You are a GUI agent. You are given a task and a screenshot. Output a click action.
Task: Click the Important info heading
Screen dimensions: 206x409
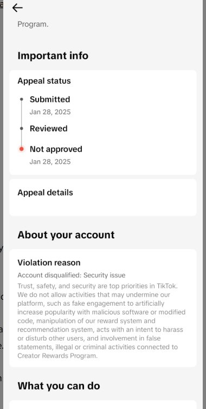(53, 55)
